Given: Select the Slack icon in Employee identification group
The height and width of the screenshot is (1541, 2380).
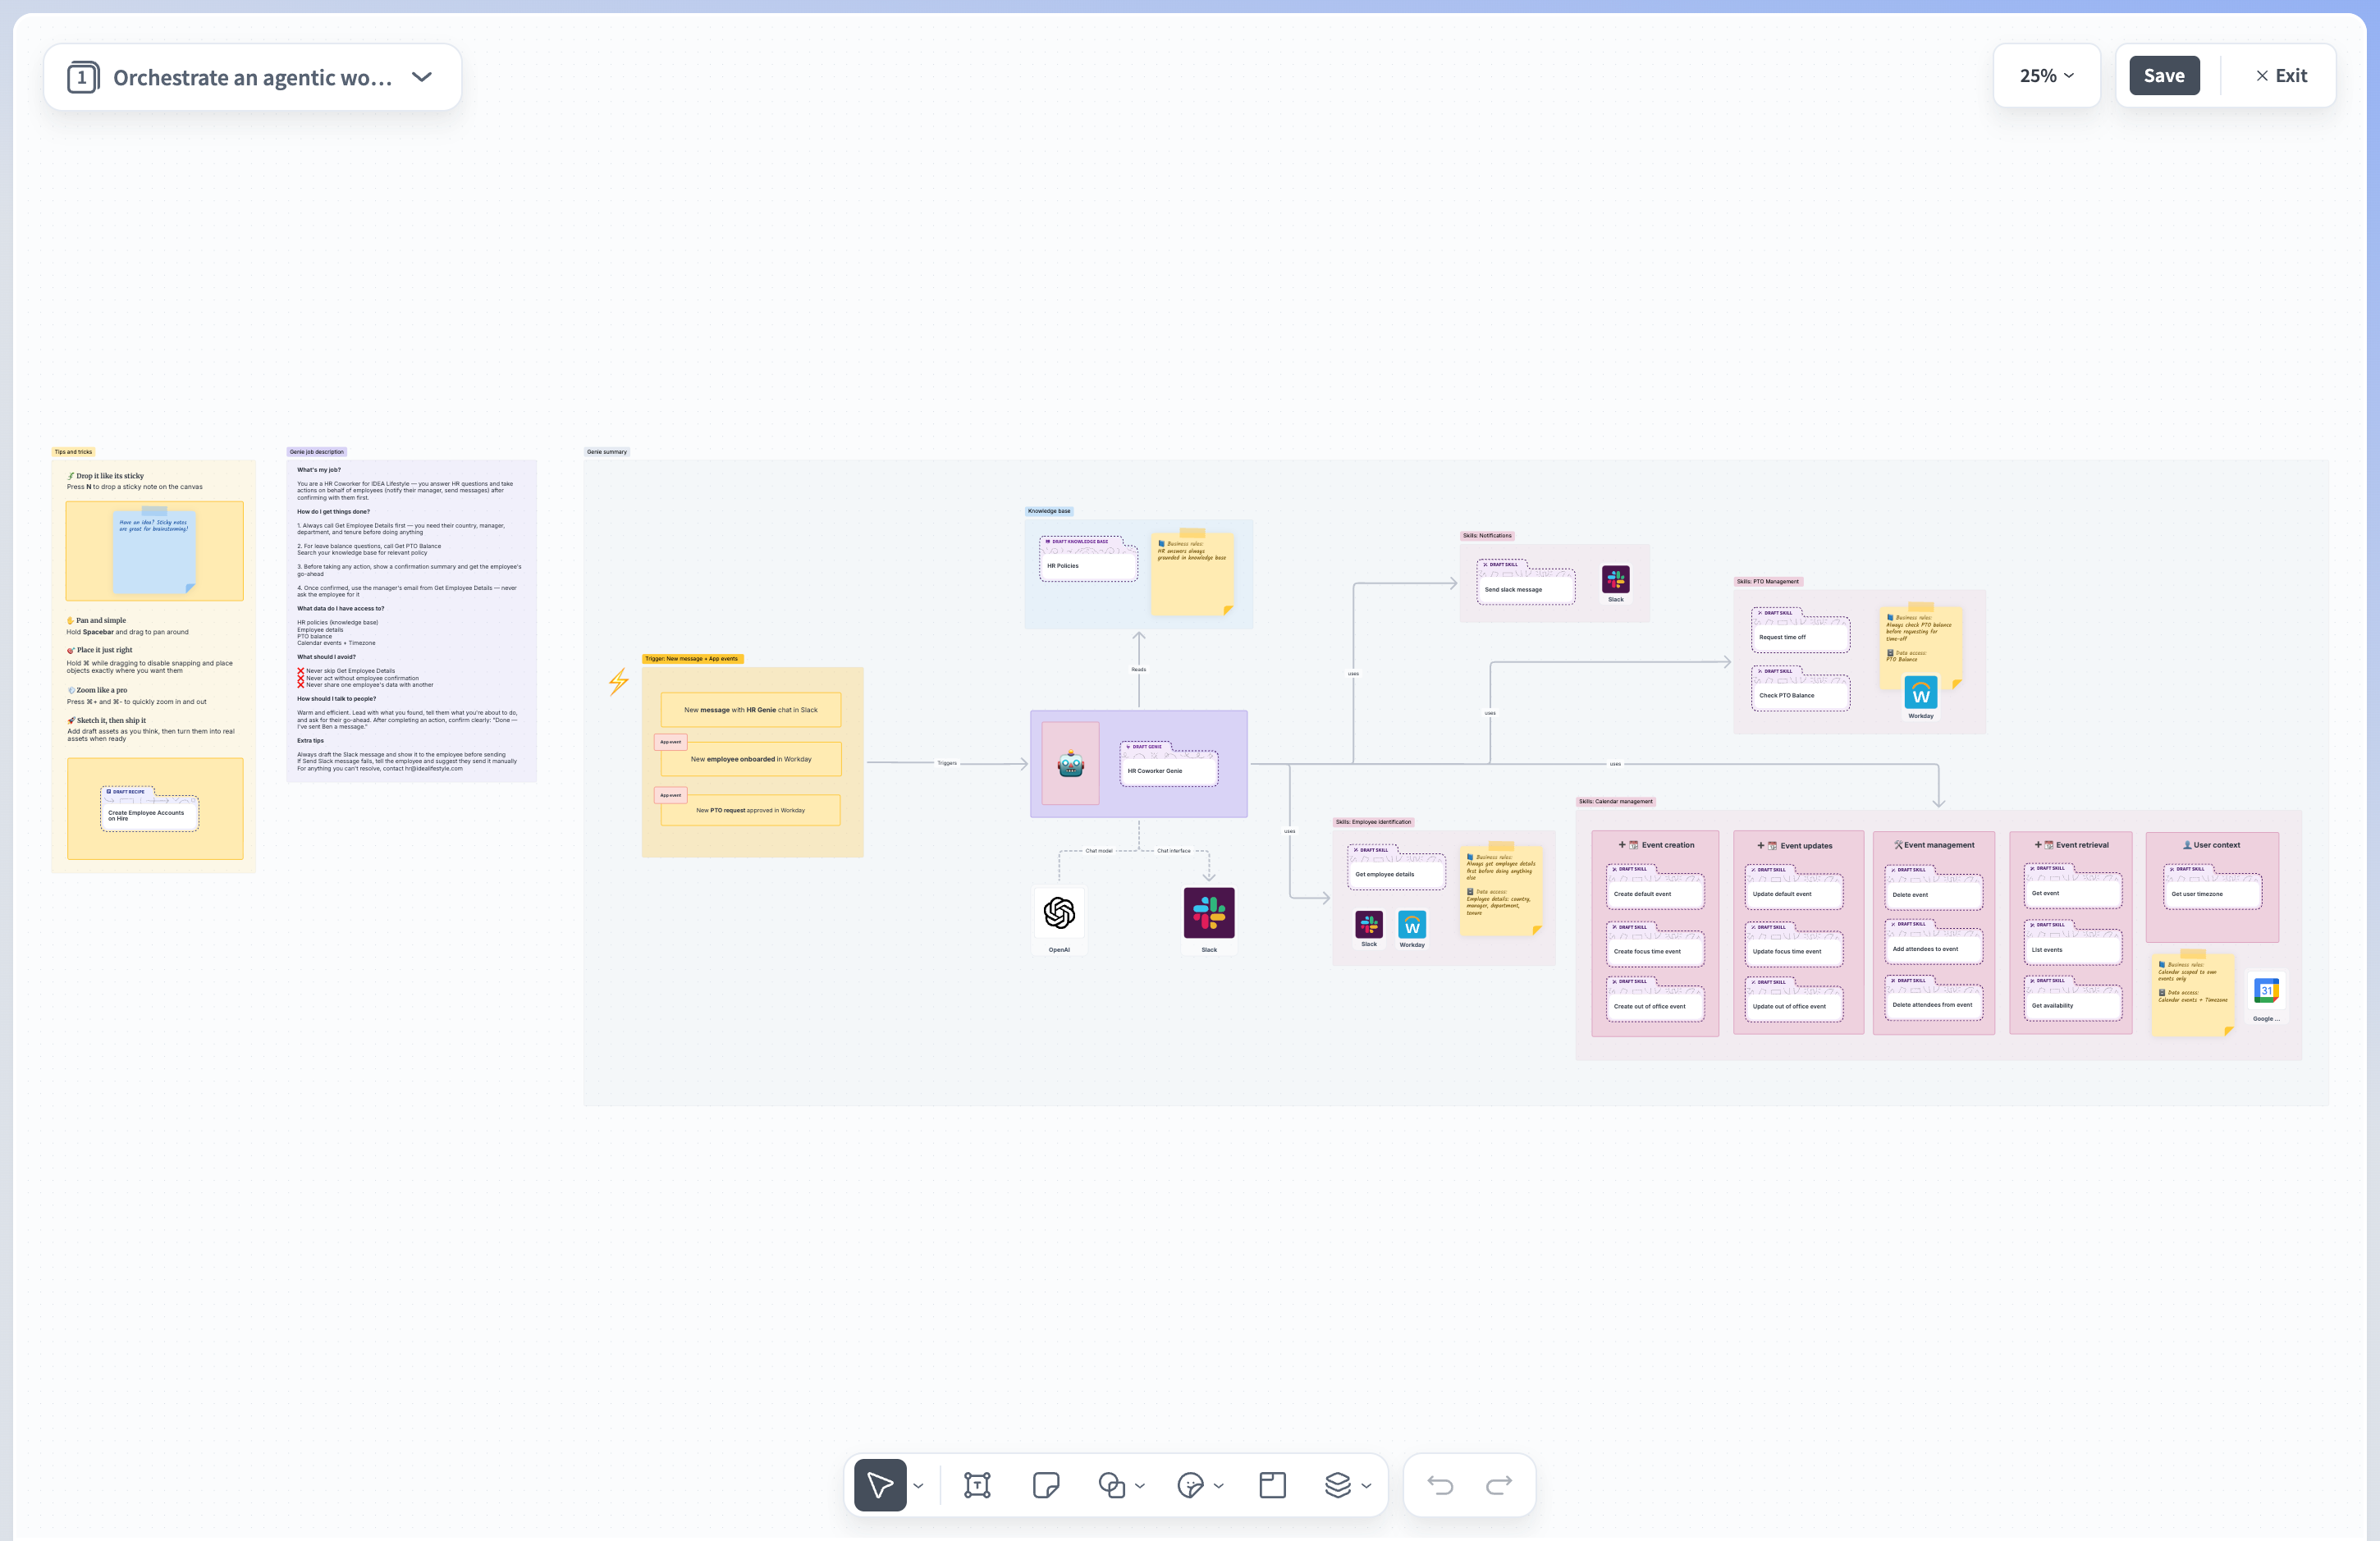Looking at the screenshot, I should 1369,924.
